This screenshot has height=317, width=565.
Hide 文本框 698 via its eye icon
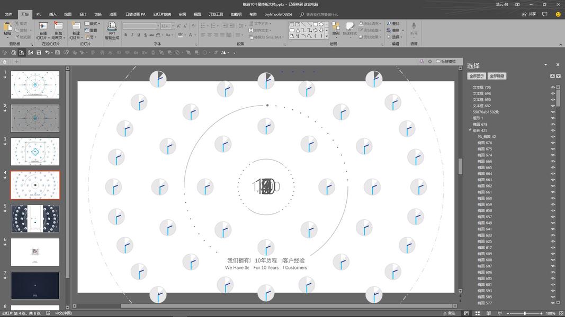coord(553,94)
